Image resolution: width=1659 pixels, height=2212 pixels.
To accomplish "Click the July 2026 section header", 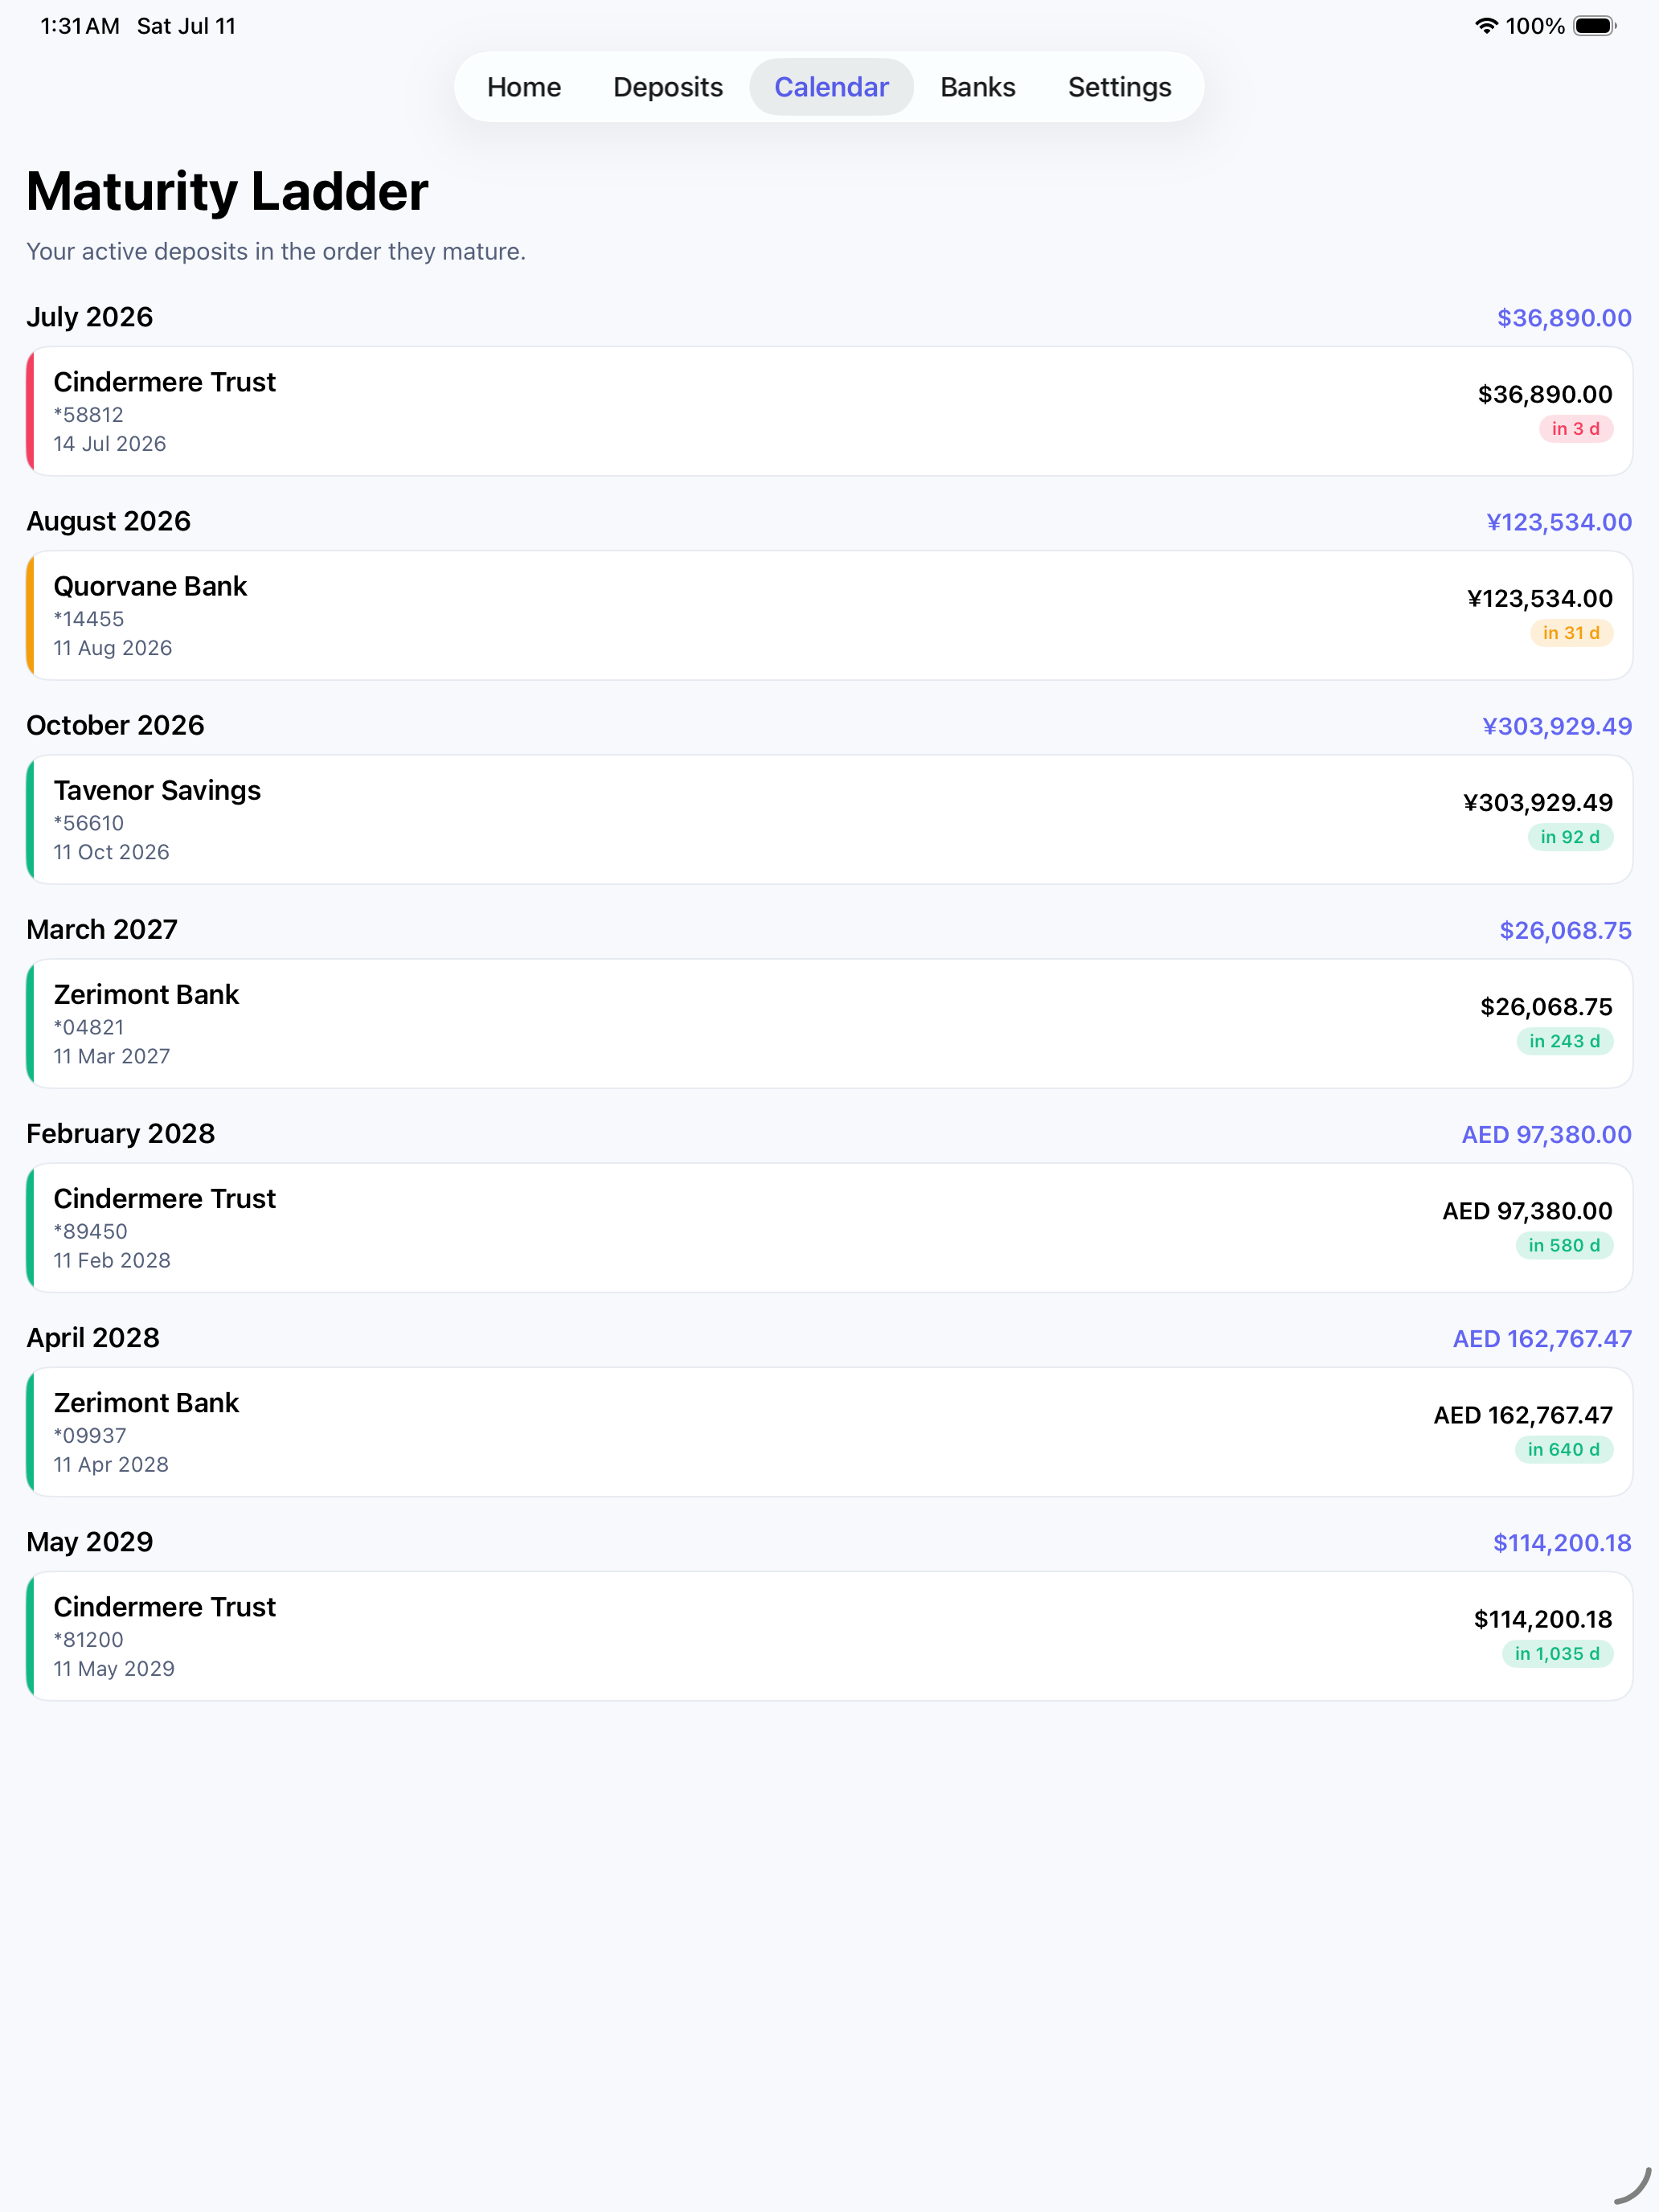I will click(x=90, y=317).
